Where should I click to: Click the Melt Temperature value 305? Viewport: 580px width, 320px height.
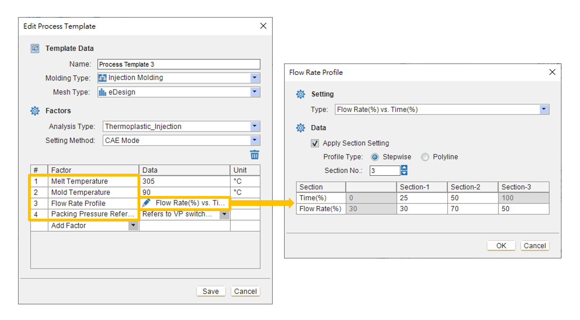(184, 181)
